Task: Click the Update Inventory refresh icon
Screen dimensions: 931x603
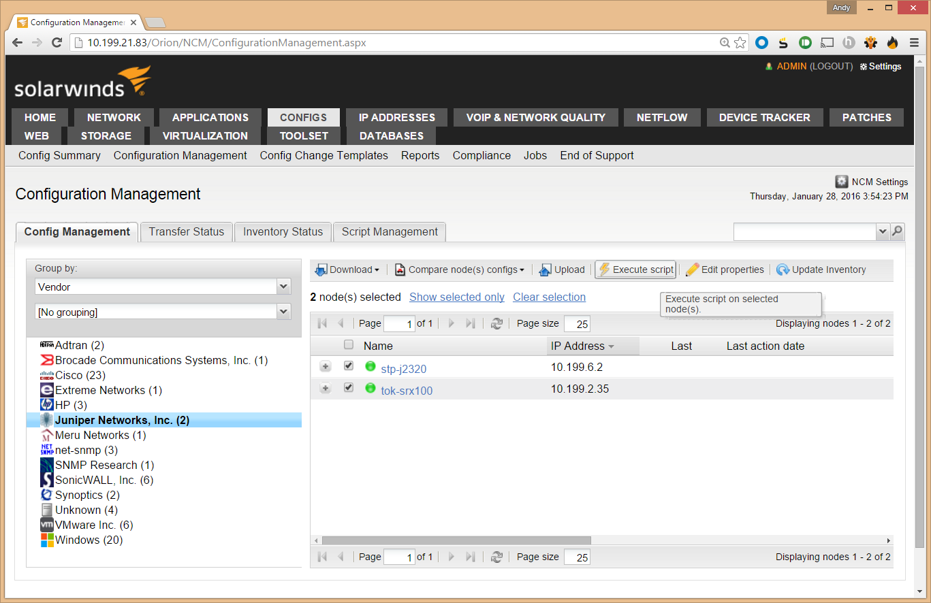Action: [x=783, y=270]
